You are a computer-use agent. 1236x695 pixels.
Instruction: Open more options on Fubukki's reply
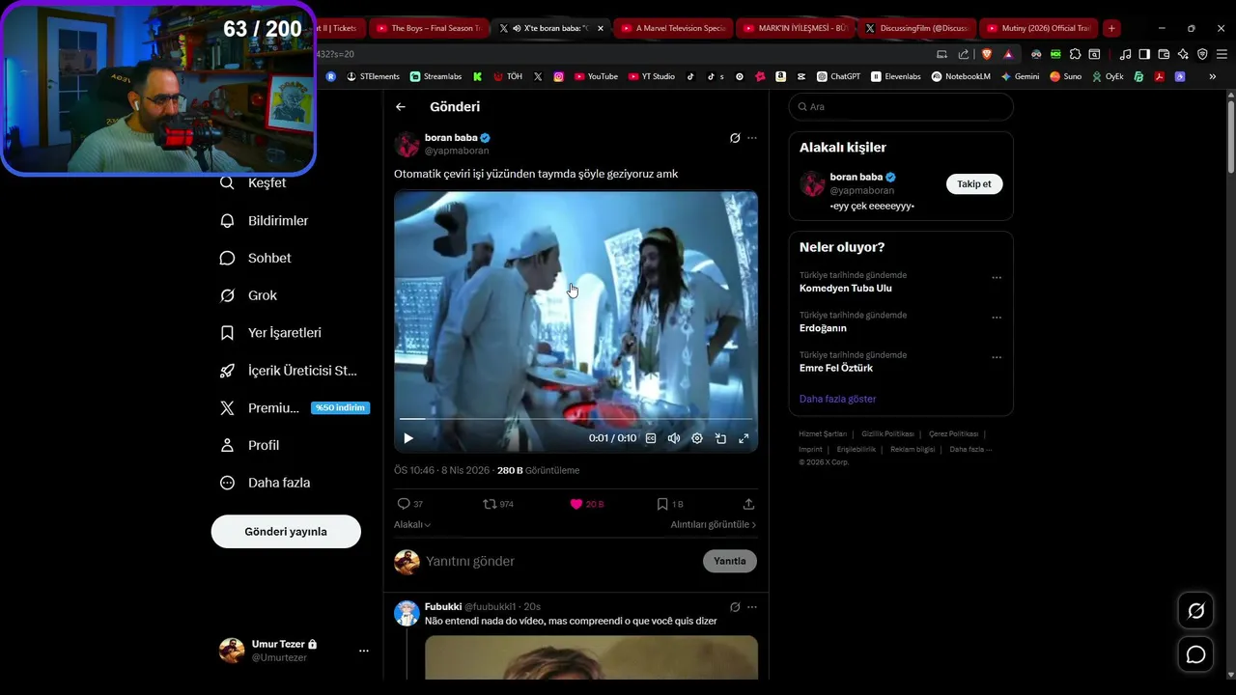click(752, 607)
